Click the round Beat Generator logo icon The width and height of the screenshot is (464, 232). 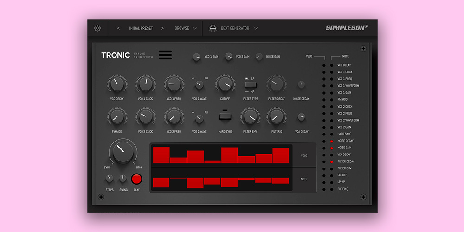pos(212,28)
